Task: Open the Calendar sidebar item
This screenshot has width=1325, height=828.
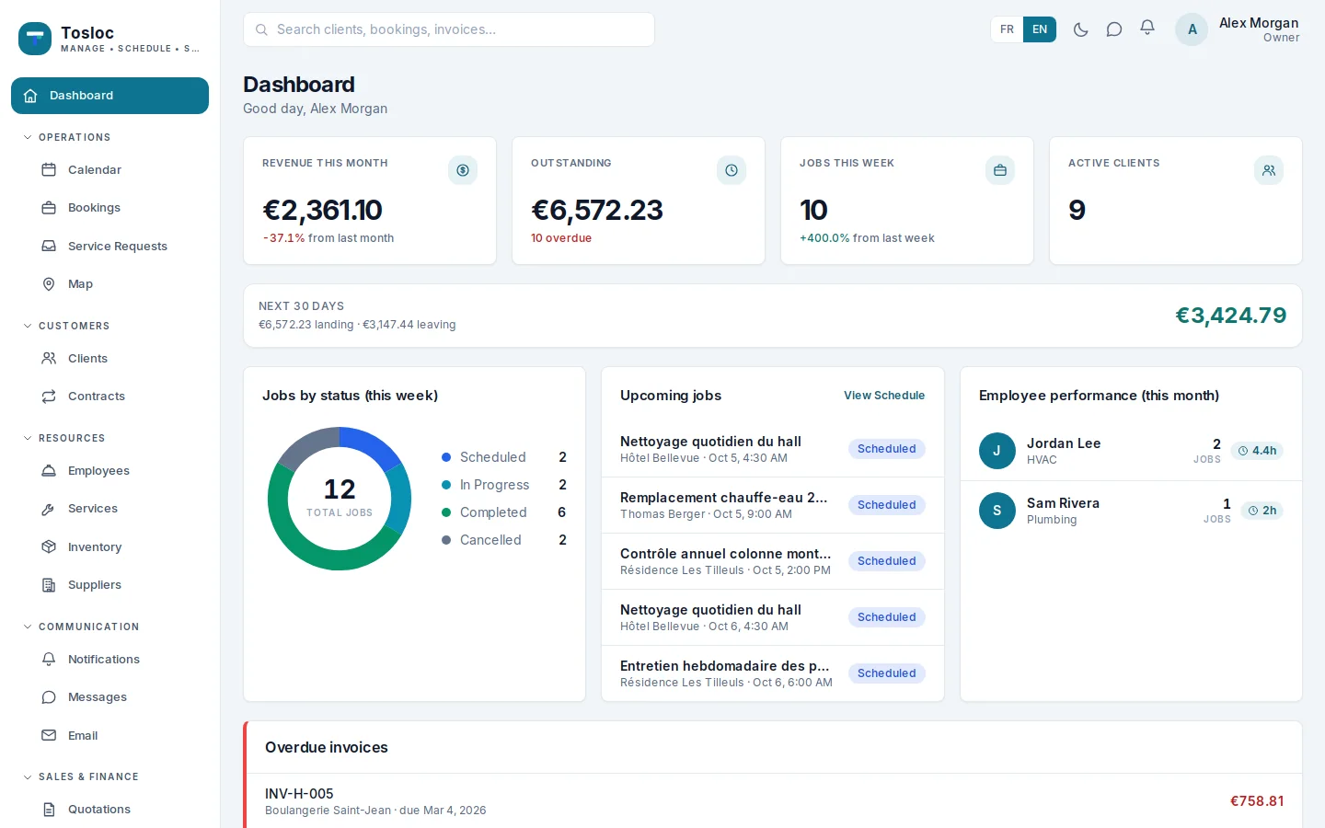Action: click(x=109, y=170)
